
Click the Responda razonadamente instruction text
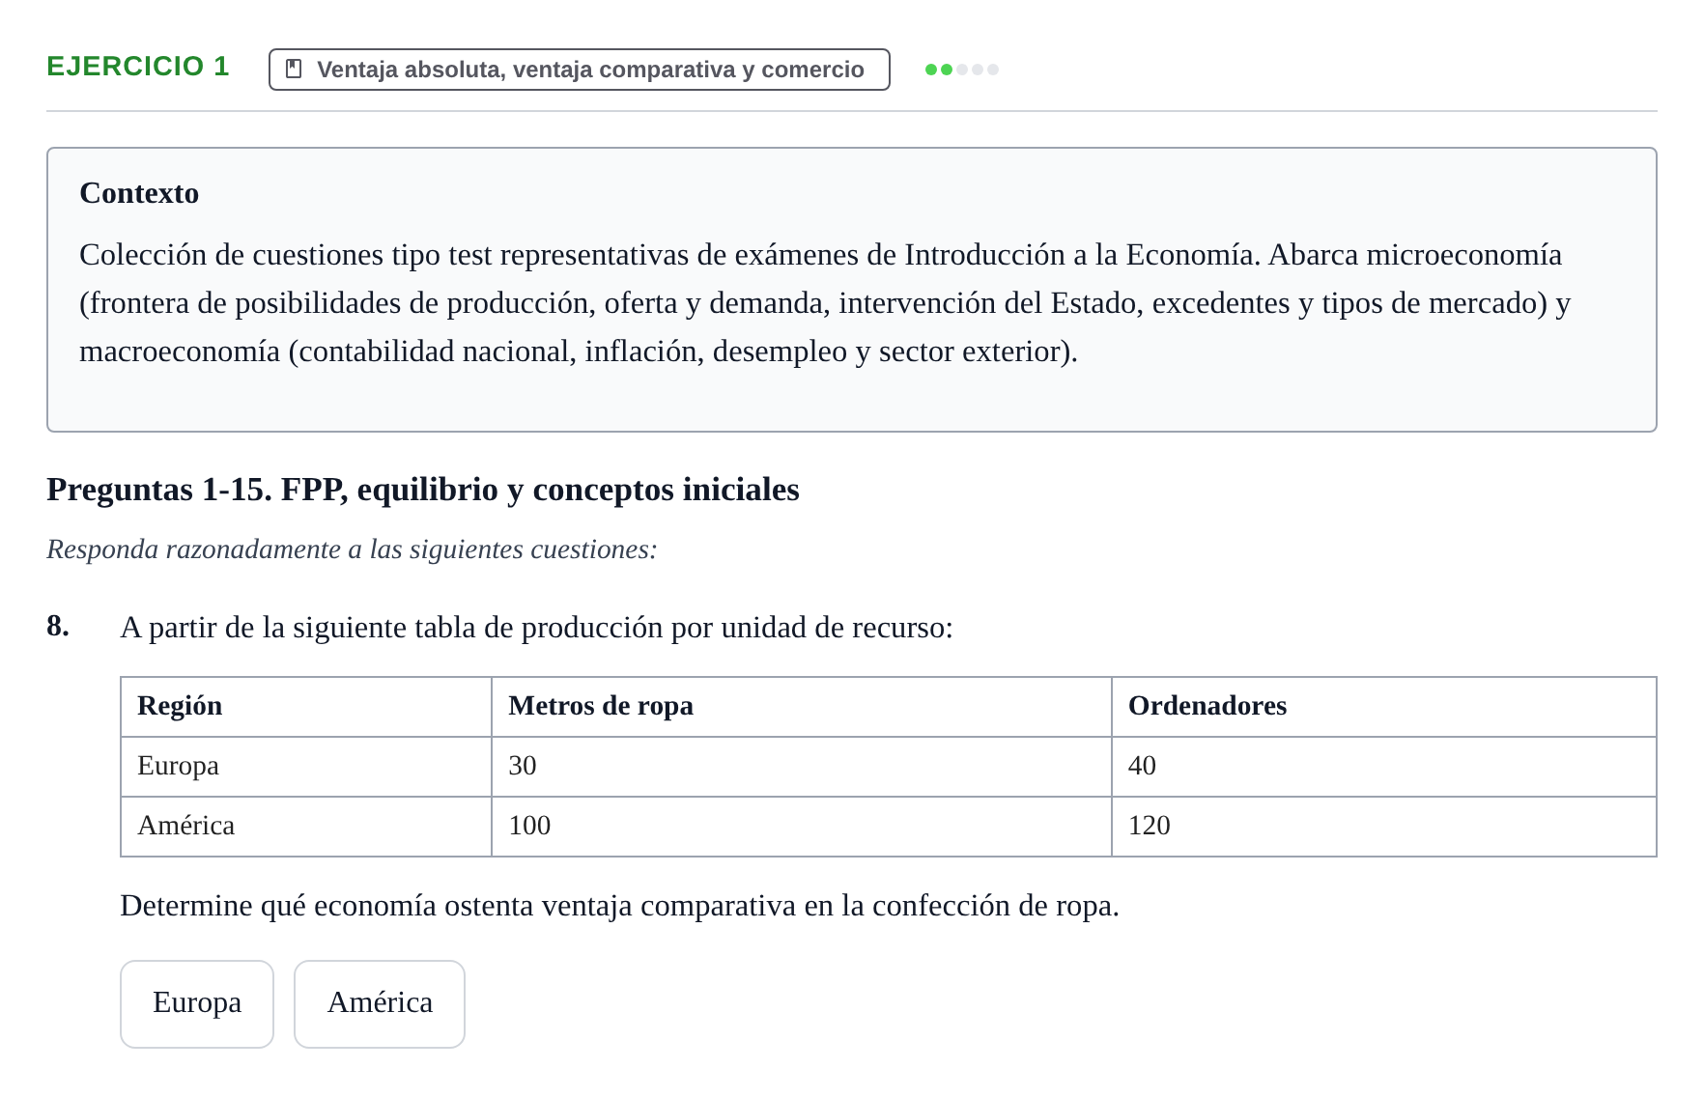pos(352,549)
